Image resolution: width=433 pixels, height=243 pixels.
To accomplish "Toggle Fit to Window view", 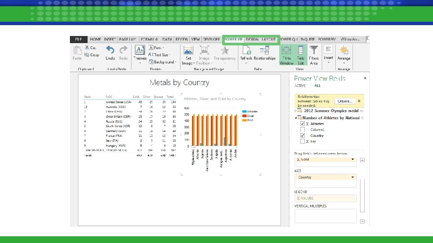I will (286, 55).
